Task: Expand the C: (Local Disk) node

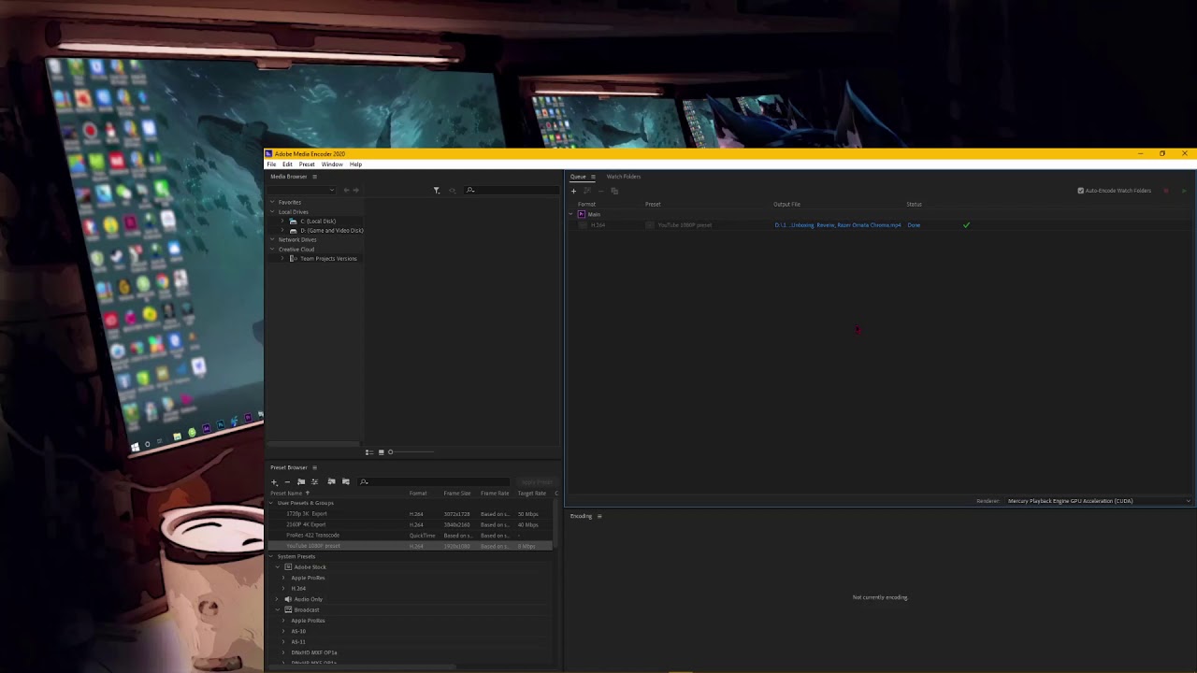Action: (282, 222)
